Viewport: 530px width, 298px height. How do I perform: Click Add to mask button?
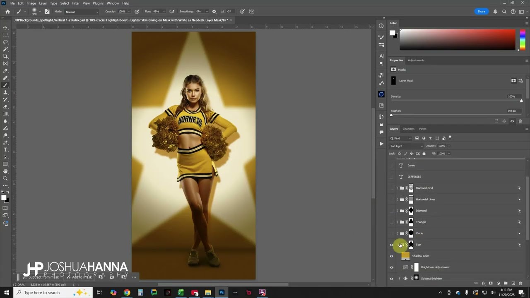click(79, 277)
